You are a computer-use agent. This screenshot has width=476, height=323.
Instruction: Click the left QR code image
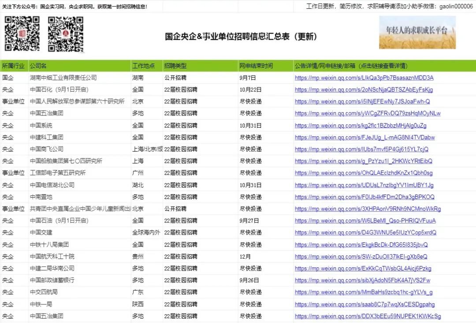pyautogui.click(x=22, y=34)
